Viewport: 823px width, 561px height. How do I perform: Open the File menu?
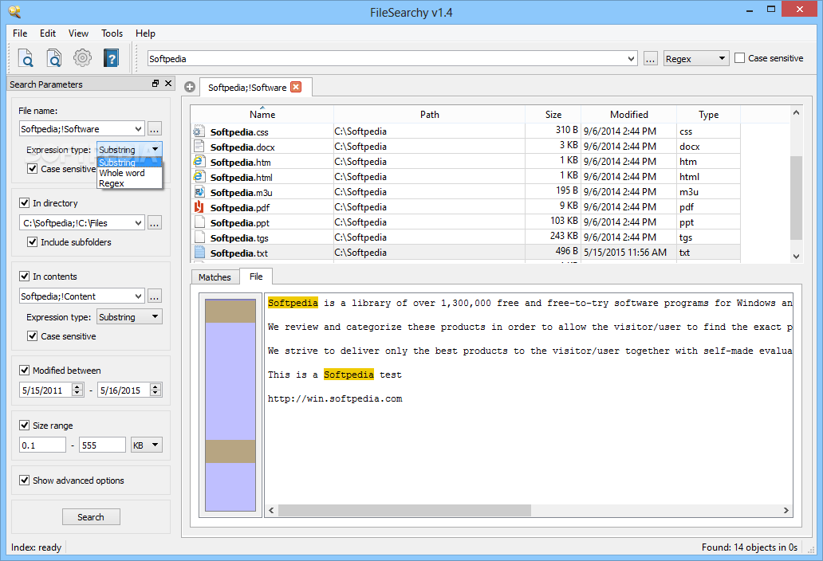(20, 33)
